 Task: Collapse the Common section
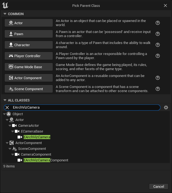[x=5, y=14]
